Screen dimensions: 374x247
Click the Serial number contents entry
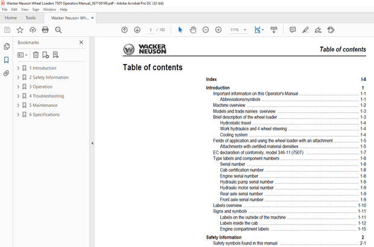pos(232,164)
